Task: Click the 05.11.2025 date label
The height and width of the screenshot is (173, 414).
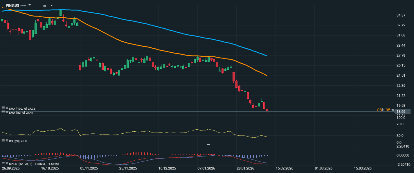Action: click(89, 168)
